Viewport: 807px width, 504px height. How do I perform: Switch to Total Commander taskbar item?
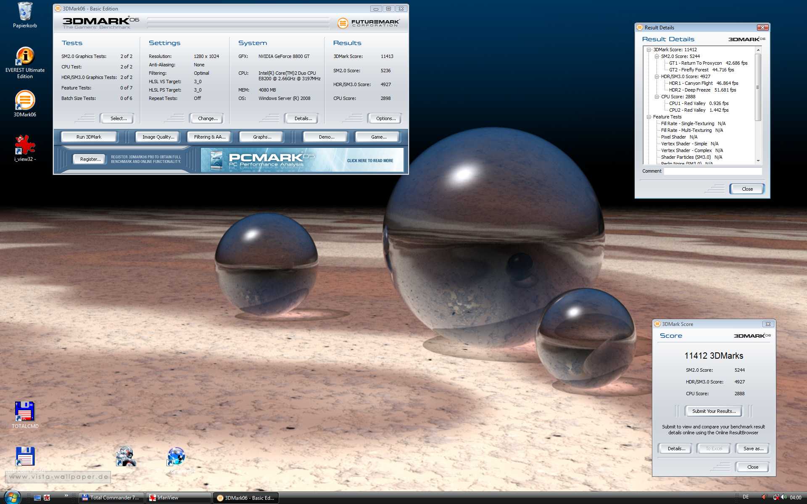(111, 498)
